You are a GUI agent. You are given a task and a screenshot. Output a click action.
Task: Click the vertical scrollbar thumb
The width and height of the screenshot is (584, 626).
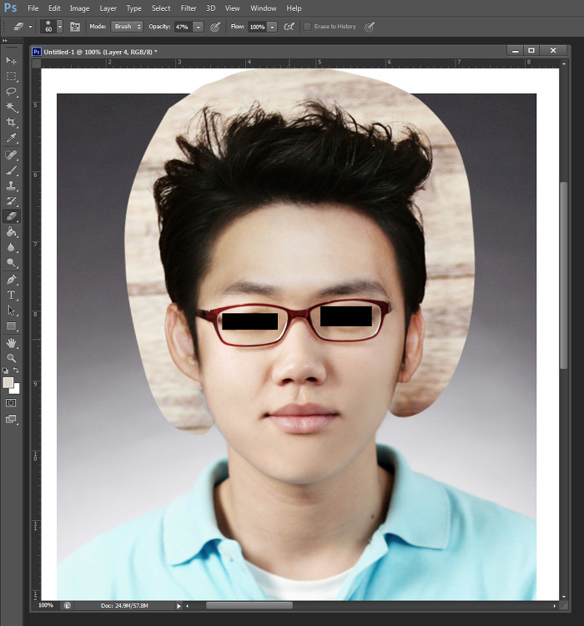tap(564, 275)
